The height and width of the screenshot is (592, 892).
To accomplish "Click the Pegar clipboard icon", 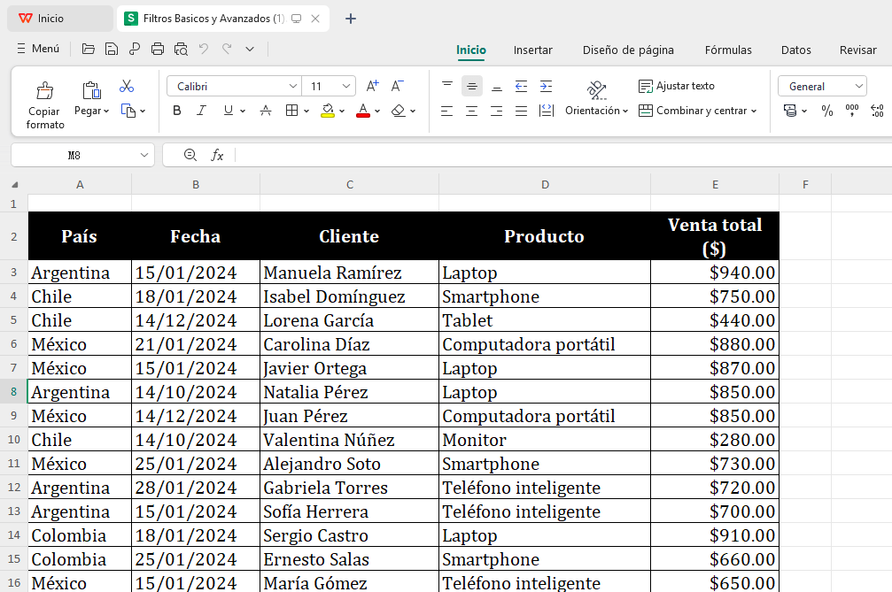I will coord(91,91).
